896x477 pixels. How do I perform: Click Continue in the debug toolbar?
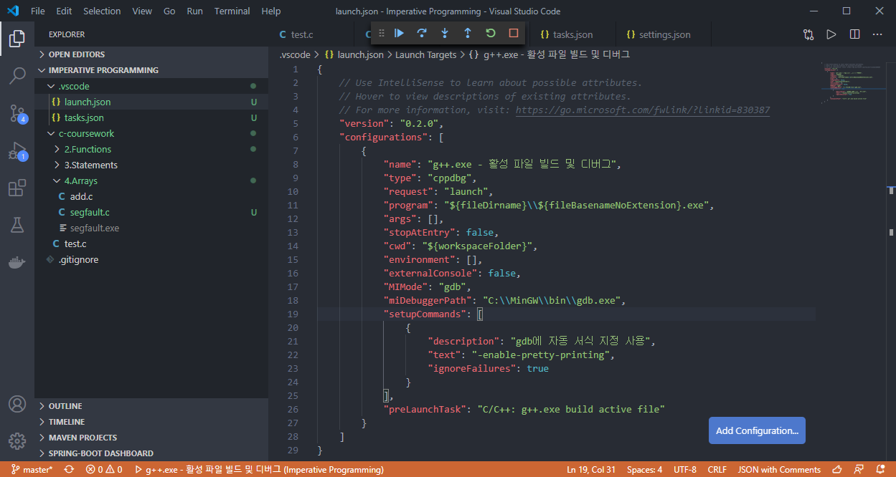(x=399, y=33)
